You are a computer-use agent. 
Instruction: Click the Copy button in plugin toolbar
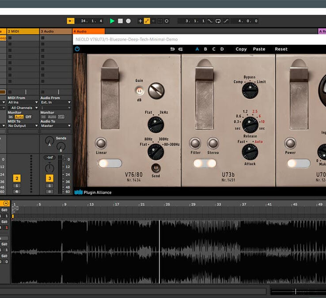(241, 49)
